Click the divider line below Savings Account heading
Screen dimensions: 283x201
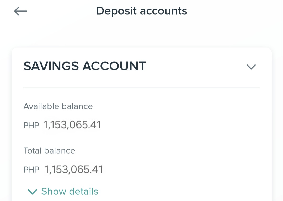click(x=142, y=88)
